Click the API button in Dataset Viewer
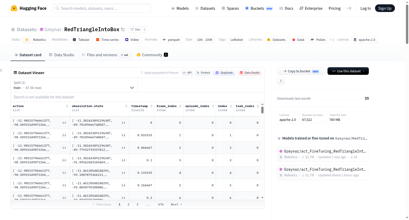This screenshot has height=220, width=409. pyautogui.click(x=187, y=73)
